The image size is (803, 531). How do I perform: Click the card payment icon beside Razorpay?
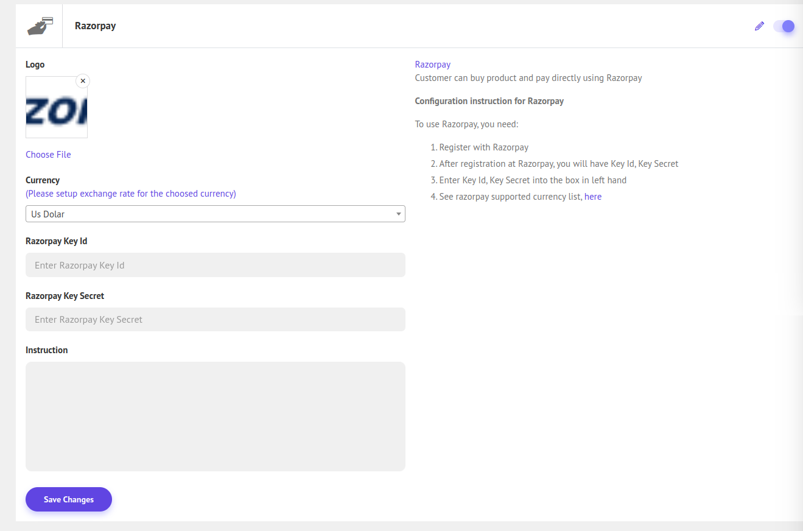40,26
